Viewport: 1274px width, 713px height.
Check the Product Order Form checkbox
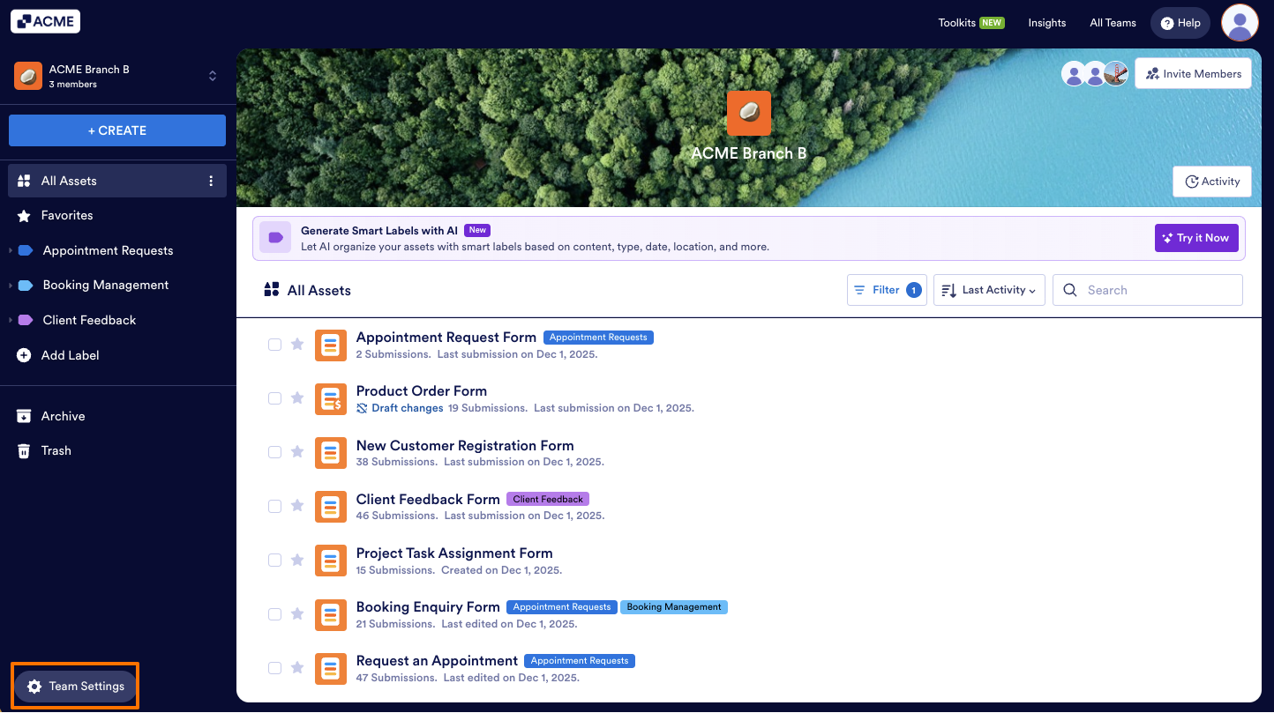click(x=274, y=398)
